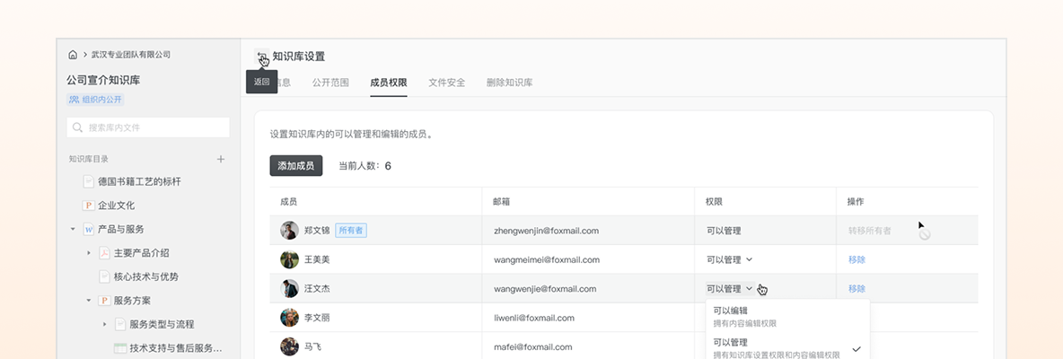
Task: Click the 操作 column header
Action: [856, 202]
